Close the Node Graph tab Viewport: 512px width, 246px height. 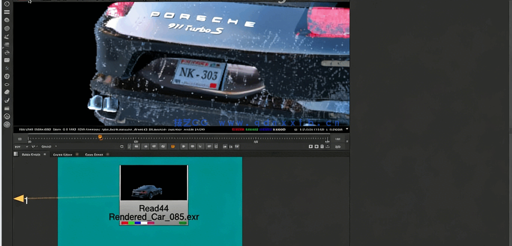click(x=45, y=154)
